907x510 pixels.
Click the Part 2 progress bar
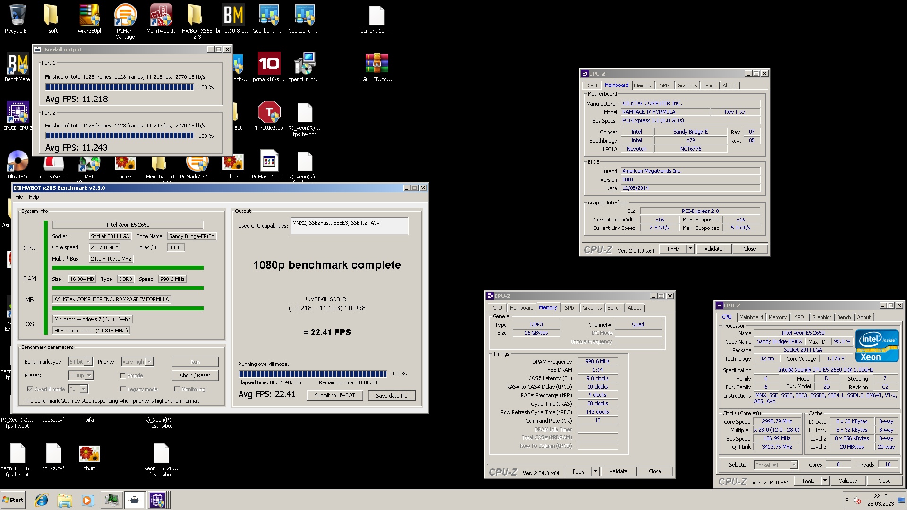click(120, 136)
